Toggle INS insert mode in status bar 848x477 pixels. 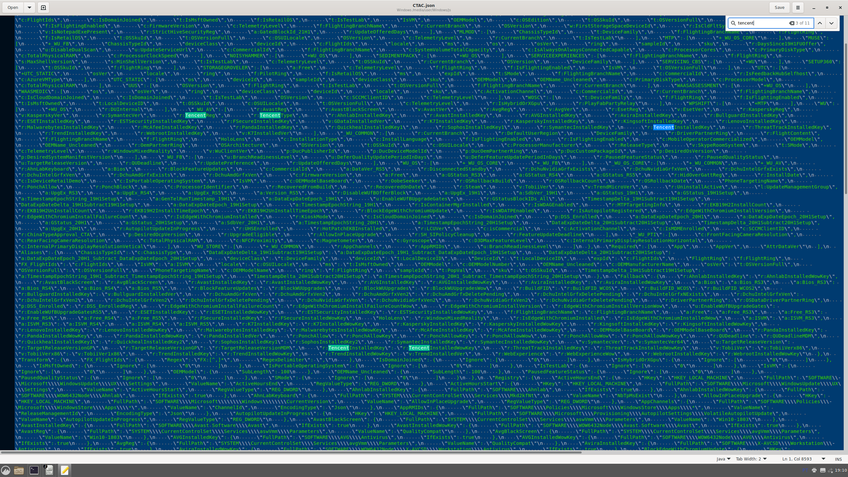(x=838, y=459)
